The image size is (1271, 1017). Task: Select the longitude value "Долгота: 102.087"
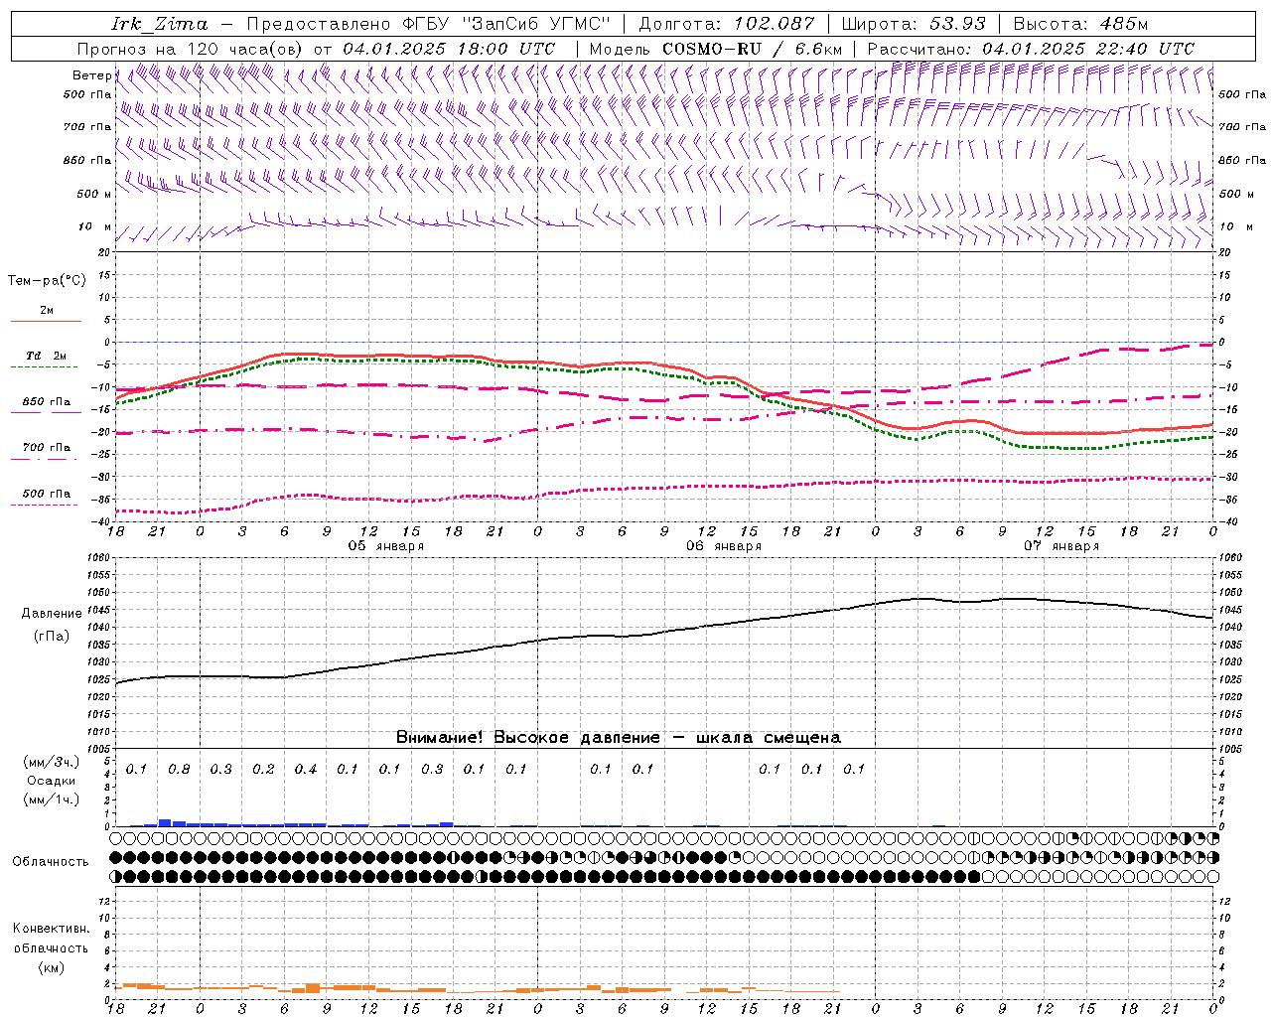[x=727, y=24]
